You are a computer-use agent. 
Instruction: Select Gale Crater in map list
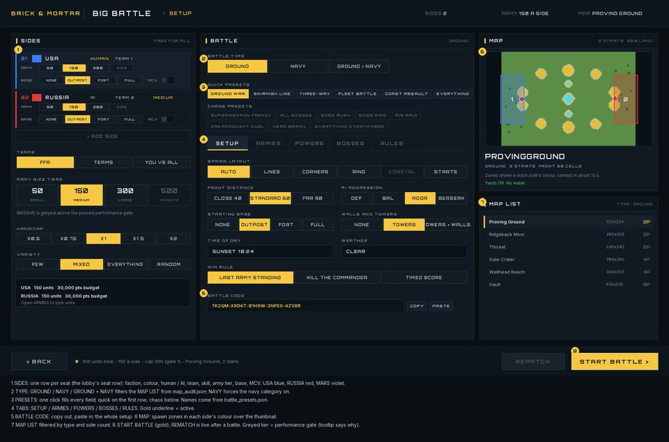coord(569,260)
